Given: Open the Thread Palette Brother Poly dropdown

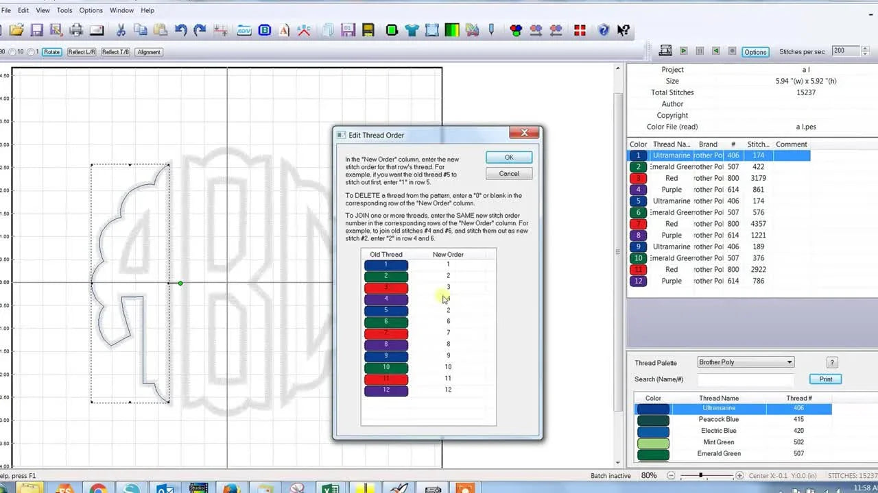Looking at the screenshot, I should [746, 362].
